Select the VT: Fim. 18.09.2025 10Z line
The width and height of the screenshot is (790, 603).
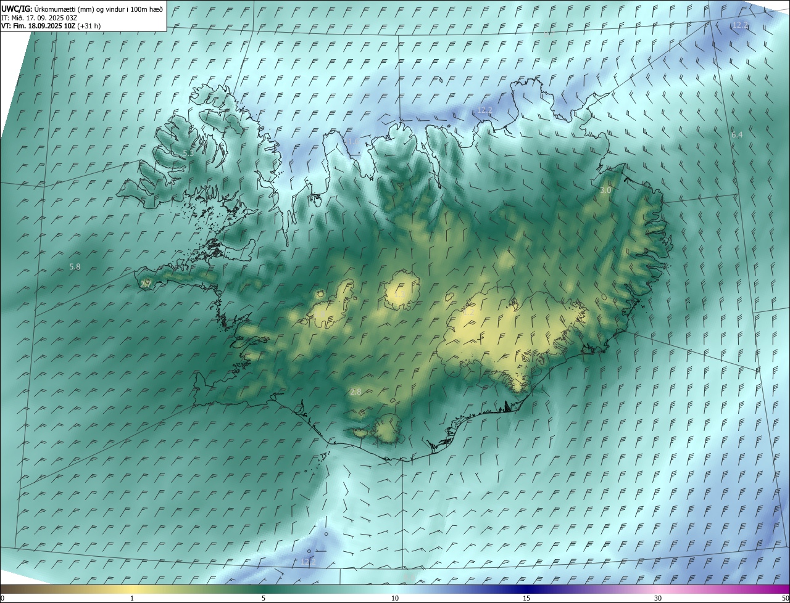pyautogui.click(x=51, y=26)
